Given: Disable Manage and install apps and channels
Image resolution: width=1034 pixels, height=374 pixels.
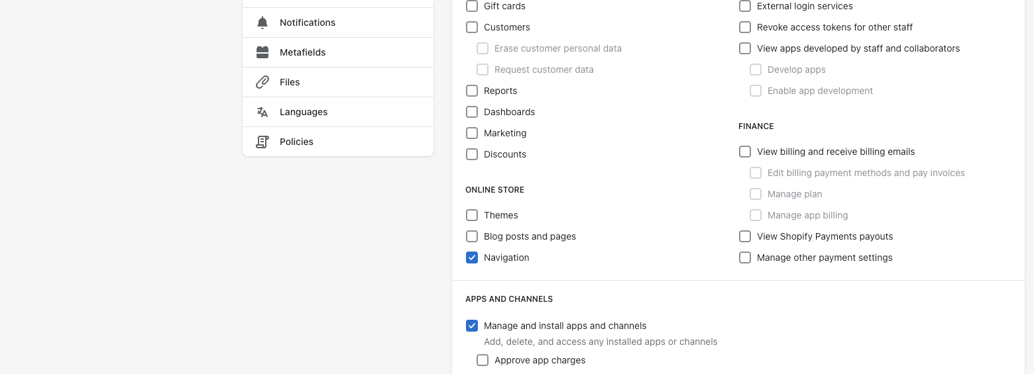Looking at the screenshot, I should [472, 326].
